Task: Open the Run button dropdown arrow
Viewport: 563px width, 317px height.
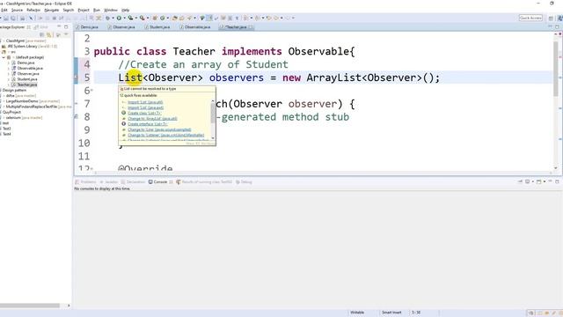Action: tap(124, 18)
